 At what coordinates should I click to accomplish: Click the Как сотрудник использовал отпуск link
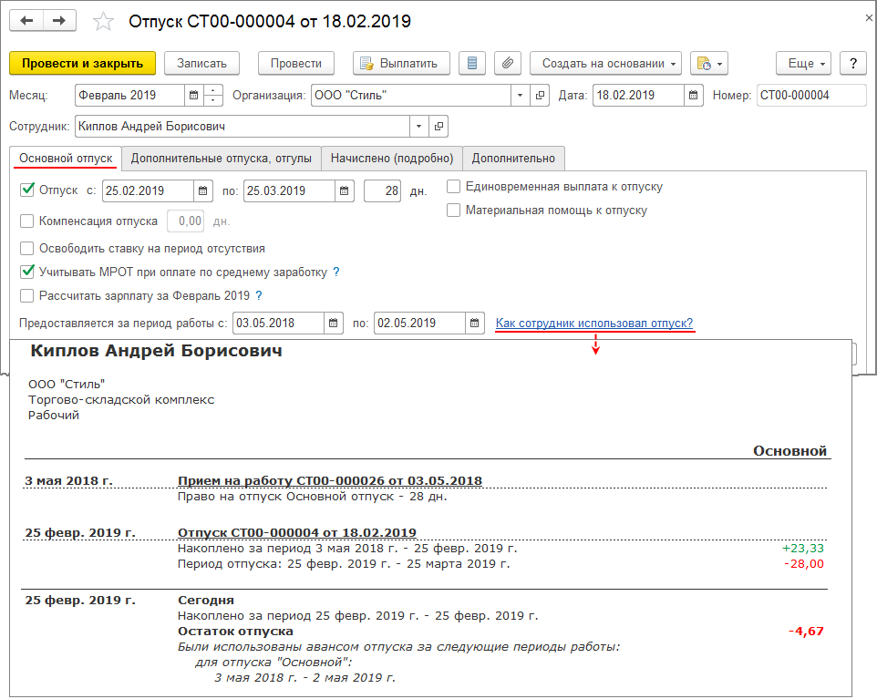(593, 323)
